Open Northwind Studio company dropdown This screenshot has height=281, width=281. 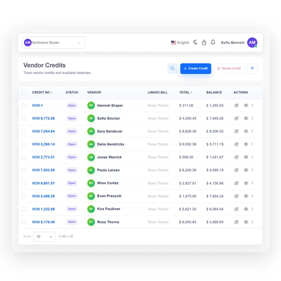(53, 43)
